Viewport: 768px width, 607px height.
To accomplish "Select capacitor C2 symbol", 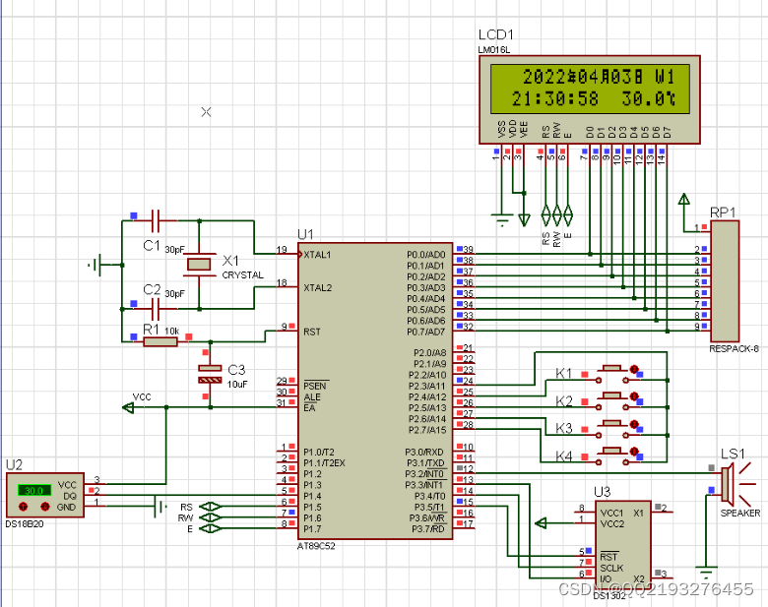I will 156,309.
